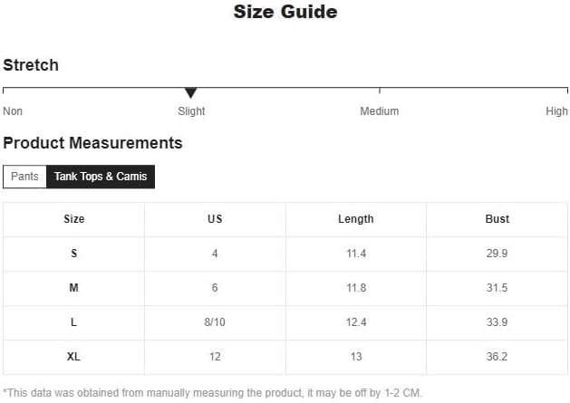Click the Size Guide heading
Viewport: 570px width, 403px height.
point(285,12)
